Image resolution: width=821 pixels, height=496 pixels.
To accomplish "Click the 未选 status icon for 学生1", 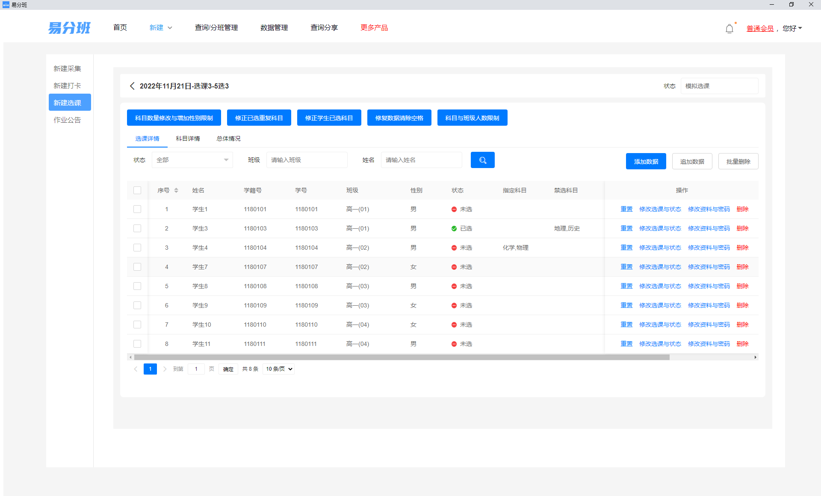I will (454, 209).
